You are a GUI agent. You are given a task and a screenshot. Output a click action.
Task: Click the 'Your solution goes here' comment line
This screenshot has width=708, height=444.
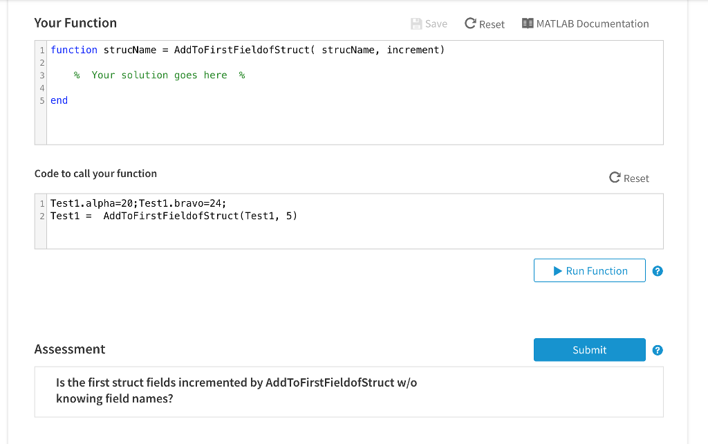coord(160,75)
